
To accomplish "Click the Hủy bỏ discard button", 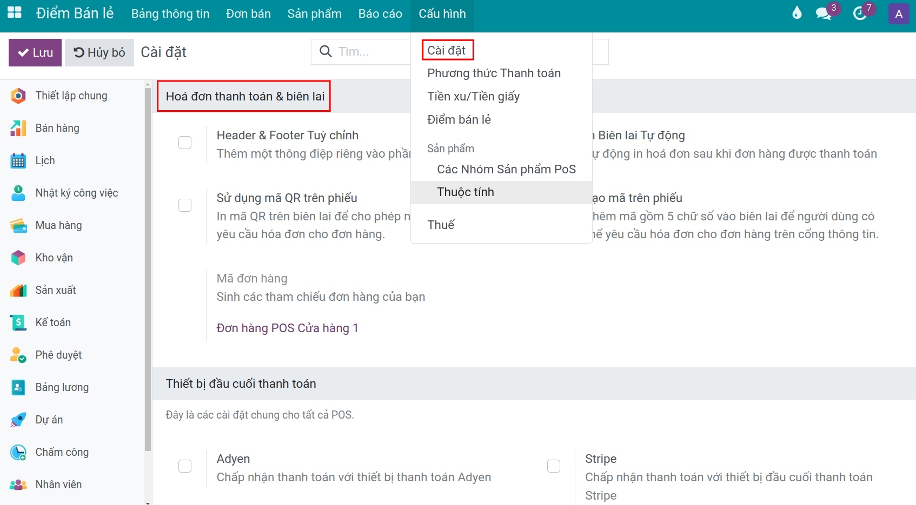I will 99,52.
